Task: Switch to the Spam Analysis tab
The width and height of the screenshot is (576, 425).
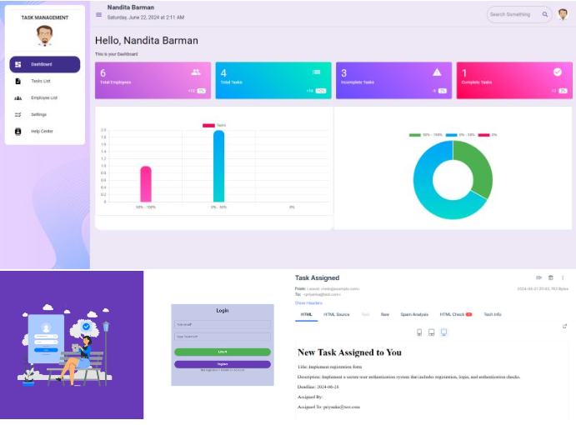Action: [414, 314]
